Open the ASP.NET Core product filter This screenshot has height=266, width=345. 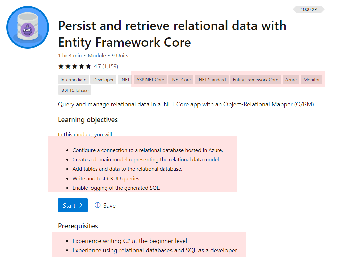[150, 79]
